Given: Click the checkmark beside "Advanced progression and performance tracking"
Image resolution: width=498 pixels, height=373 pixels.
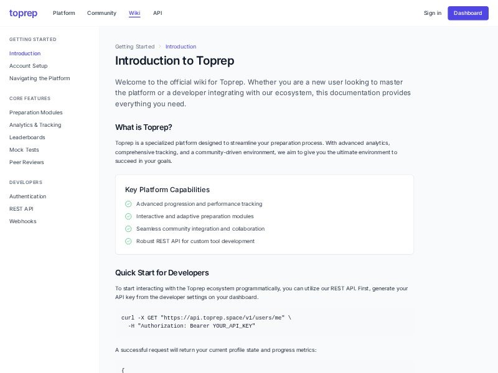Looking at the screenshot, I should [x=128, y=204].
